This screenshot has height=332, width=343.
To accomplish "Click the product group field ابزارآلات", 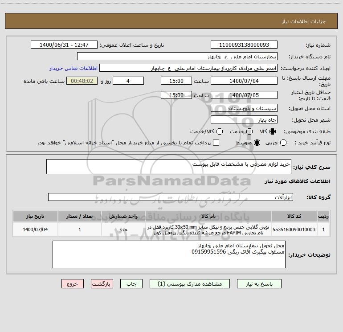I will [x=171, y=197].
